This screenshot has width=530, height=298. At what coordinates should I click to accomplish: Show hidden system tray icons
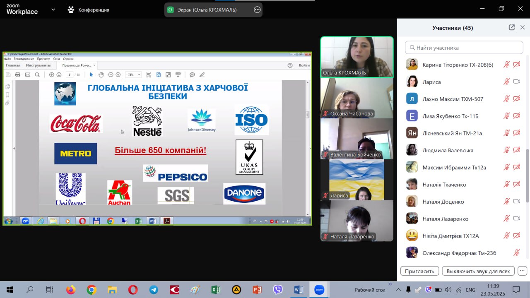[398, 290]
